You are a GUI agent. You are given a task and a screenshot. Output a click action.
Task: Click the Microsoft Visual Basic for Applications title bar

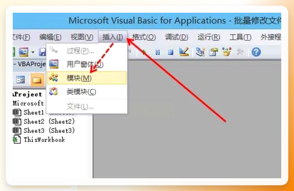point(147,20)
